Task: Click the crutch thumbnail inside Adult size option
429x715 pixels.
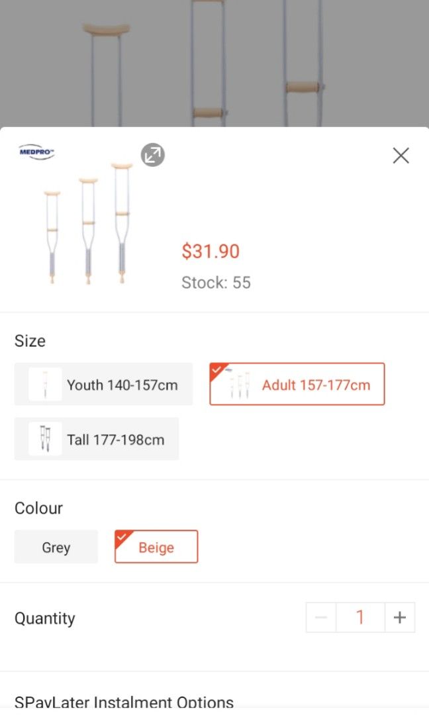Action: [240, 384]
